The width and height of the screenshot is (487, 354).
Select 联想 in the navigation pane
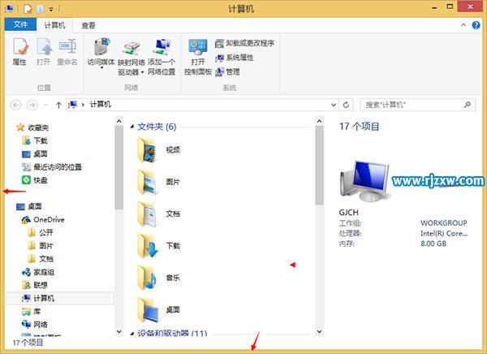point(35,285)
